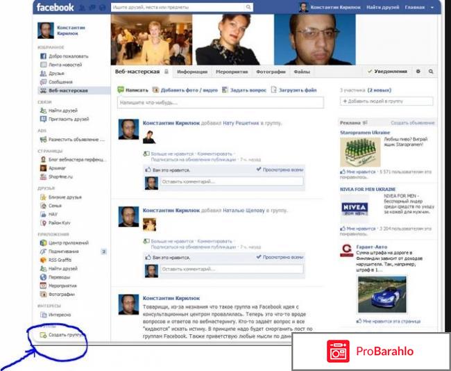The width and height of the screenshot is (451, 371).
Task: Open RSS Graffiti application
Action: pyautogui.click(x=62, y=260)
